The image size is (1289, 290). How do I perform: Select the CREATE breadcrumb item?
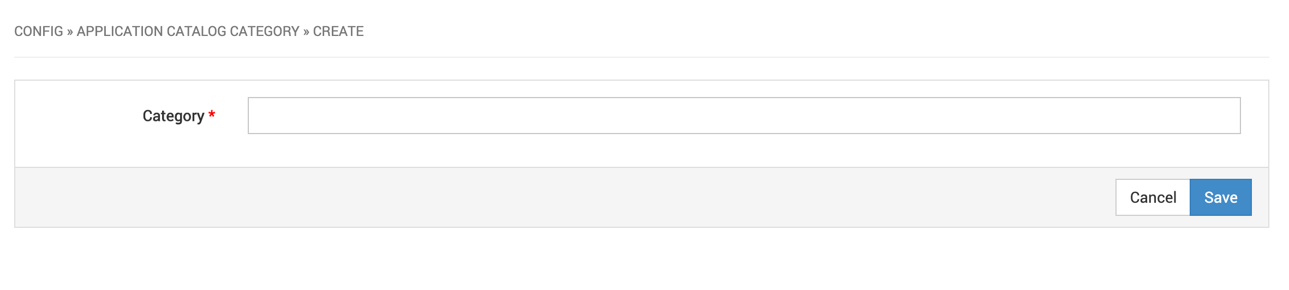pos(338,31)
